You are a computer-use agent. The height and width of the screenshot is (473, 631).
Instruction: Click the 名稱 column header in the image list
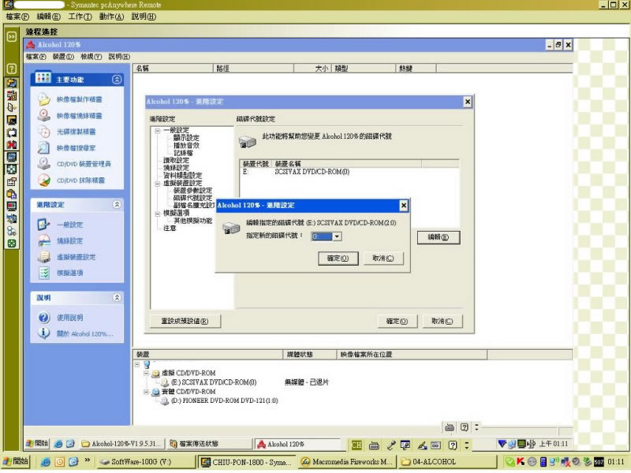pos(173,69)
